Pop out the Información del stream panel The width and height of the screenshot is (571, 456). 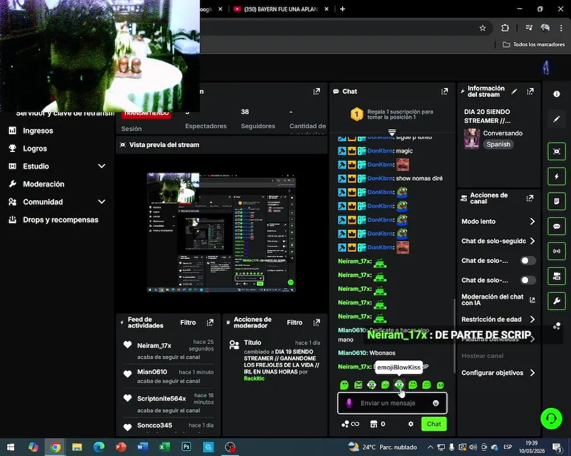coord(530,91)
